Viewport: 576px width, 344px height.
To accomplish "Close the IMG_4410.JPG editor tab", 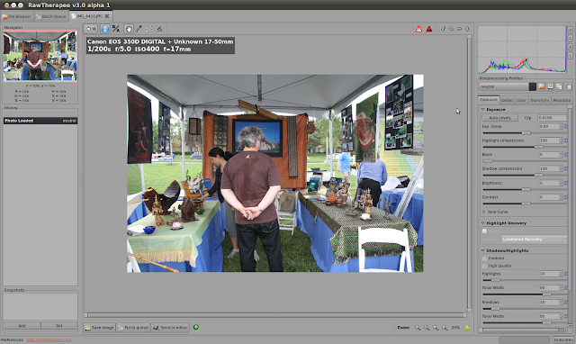I will (107, 16).
